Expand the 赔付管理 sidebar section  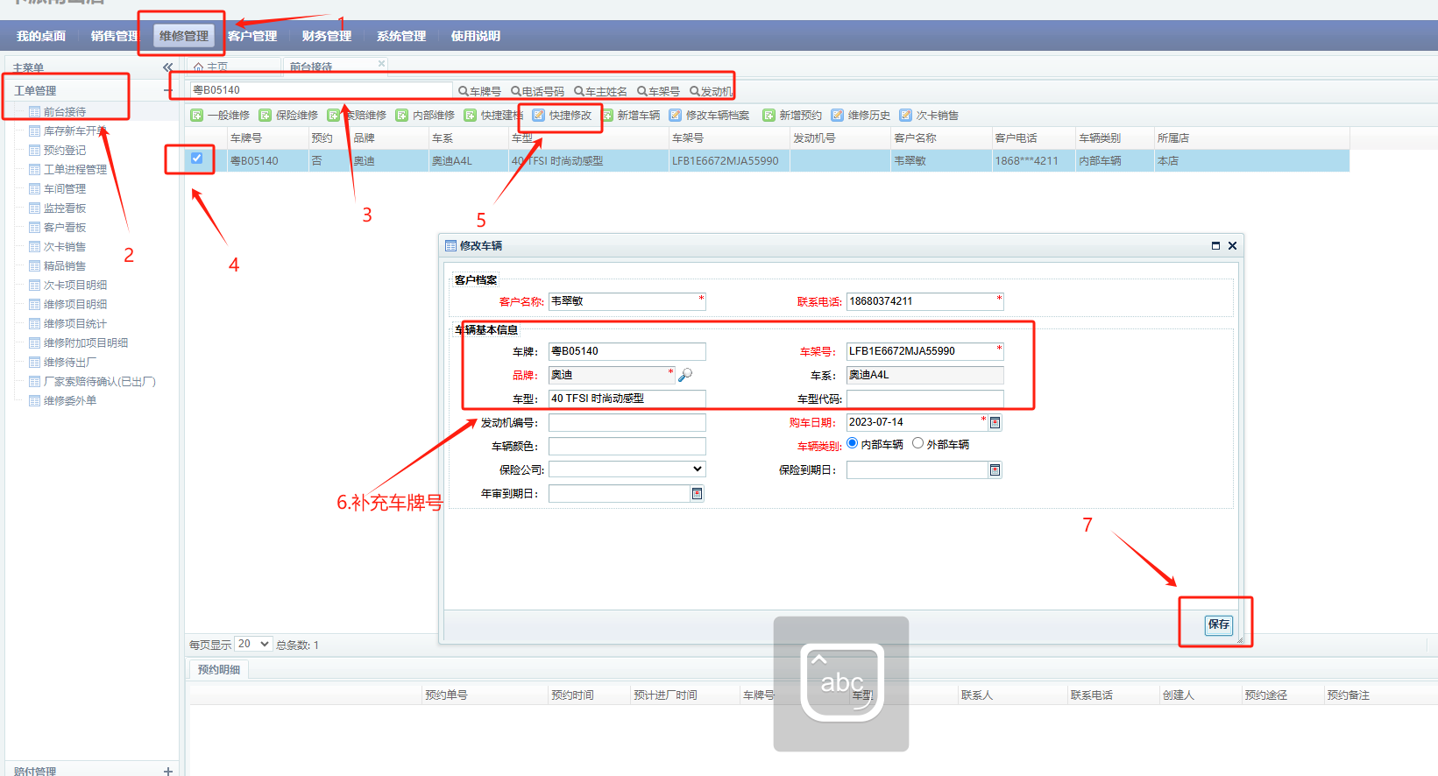[x=167, y=771]
